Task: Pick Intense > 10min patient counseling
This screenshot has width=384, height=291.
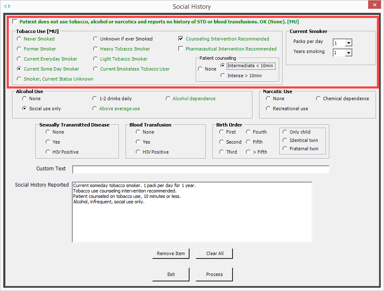Action: tap(223, 76)
